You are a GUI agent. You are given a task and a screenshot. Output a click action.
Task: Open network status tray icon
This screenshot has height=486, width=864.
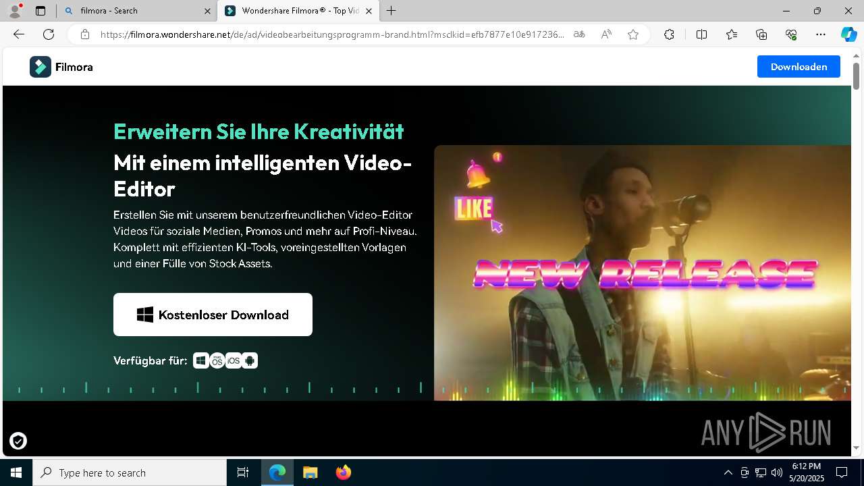761,473
